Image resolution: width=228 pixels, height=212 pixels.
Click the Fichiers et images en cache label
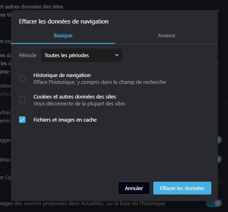[x=65, y=120]
